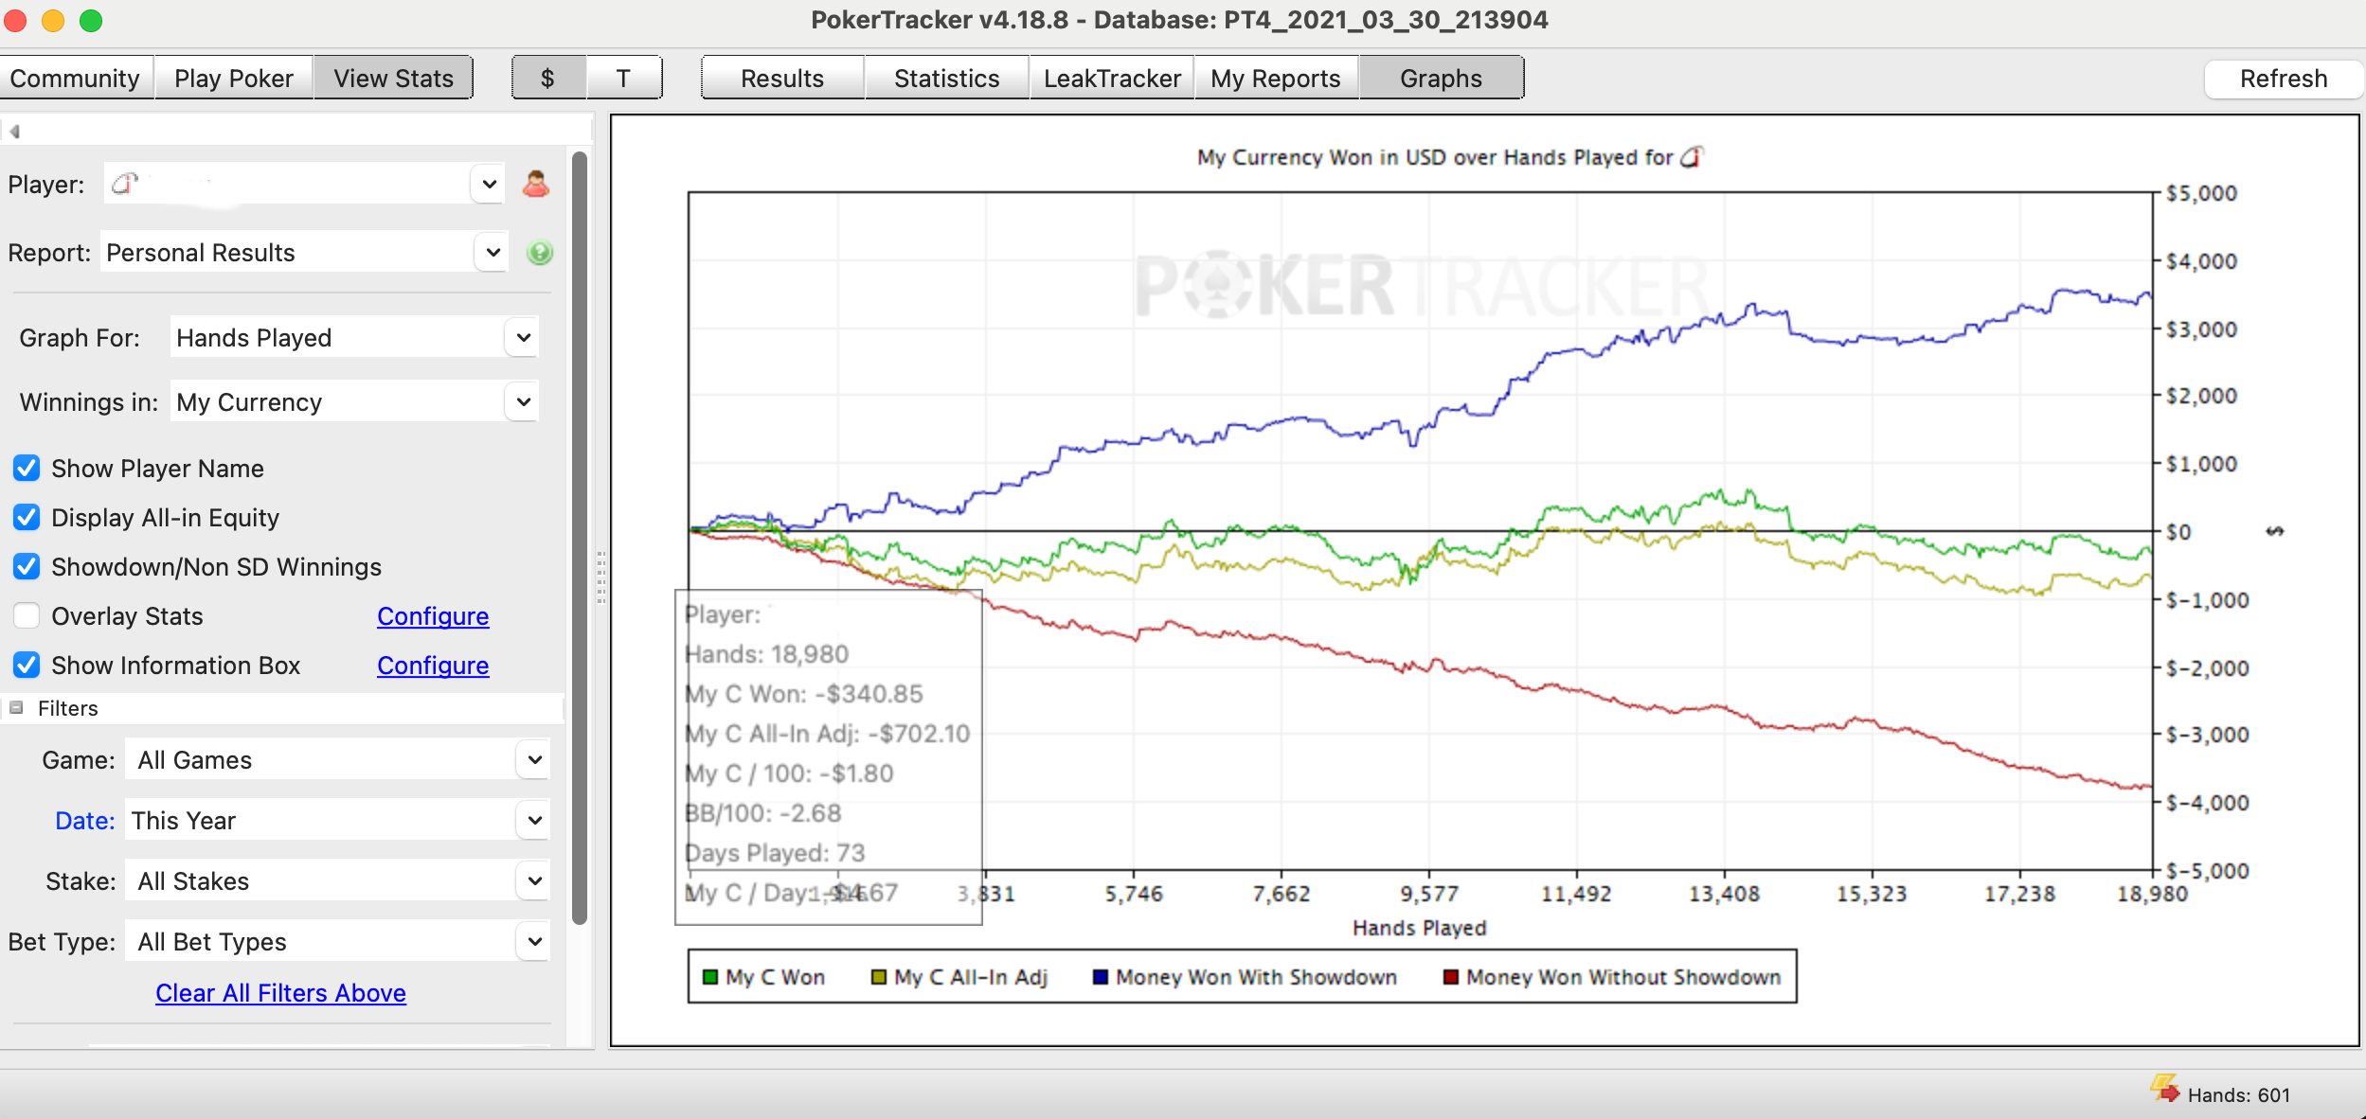The height and width of the screenshot is (1119, 2366).
Task: Click the Date filter label link
Action: [85, 821]
